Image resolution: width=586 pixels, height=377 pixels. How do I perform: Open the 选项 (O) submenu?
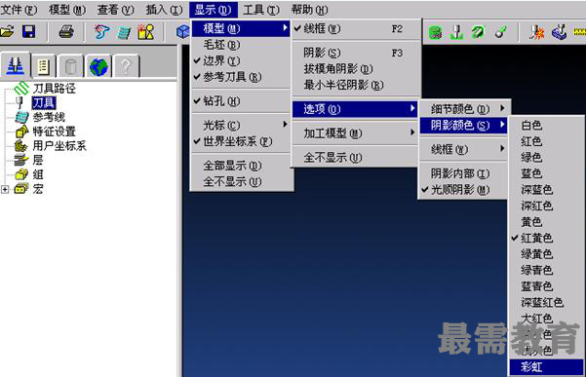point(355,109)
